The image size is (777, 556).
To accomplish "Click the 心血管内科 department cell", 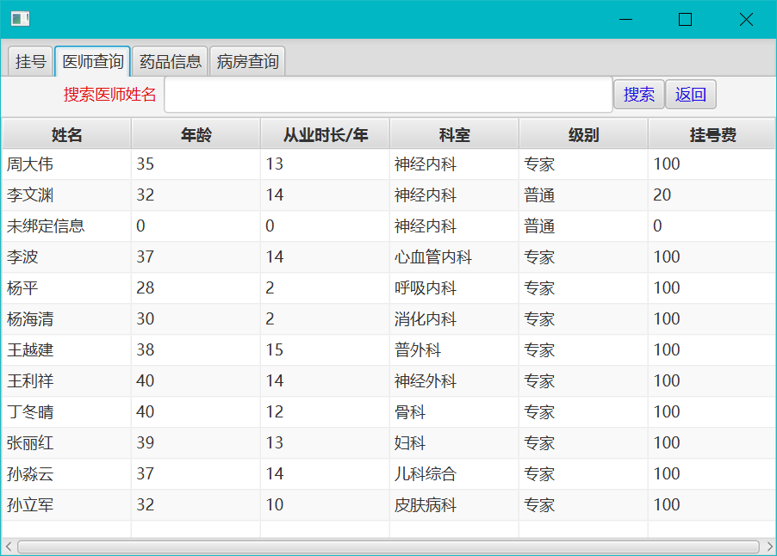I will click(454, 257).
